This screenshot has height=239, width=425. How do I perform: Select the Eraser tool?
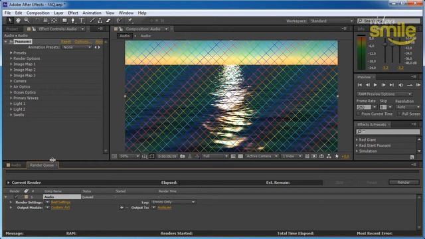[108, 21]
